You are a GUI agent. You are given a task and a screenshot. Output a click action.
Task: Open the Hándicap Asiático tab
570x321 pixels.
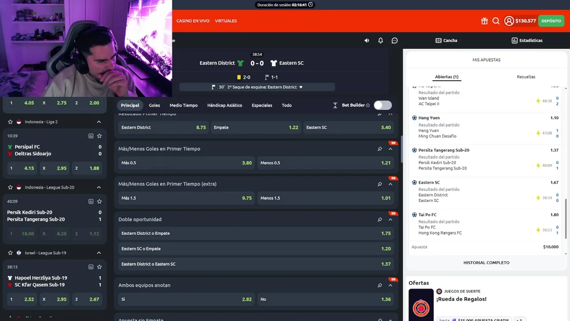224,105
